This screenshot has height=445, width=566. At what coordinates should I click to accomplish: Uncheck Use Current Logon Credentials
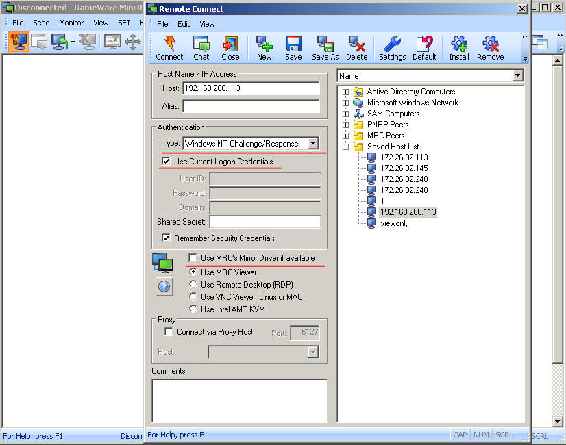(x=166, y=162)
